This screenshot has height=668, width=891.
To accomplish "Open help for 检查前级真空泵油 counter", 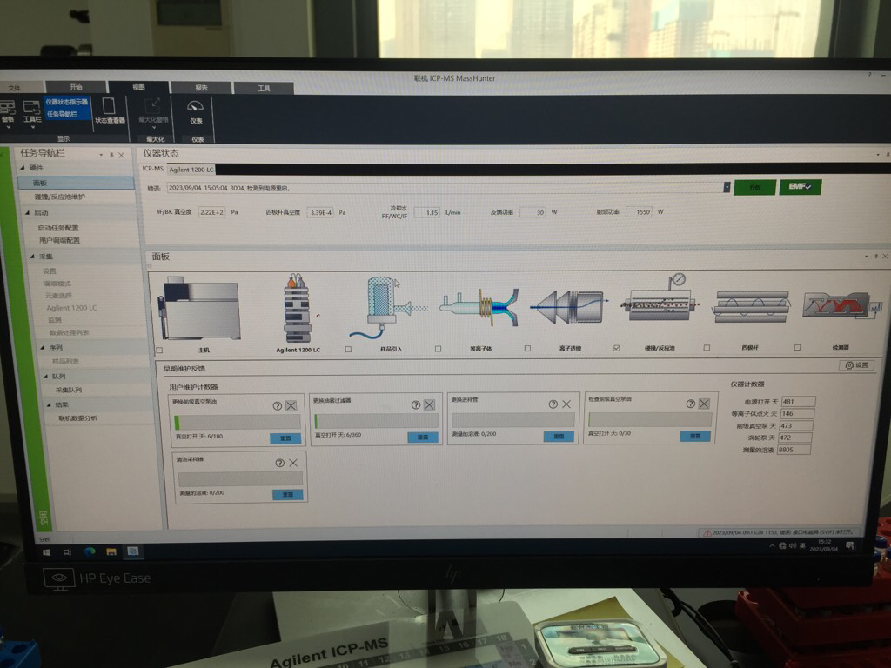I will tap(690, 404).
